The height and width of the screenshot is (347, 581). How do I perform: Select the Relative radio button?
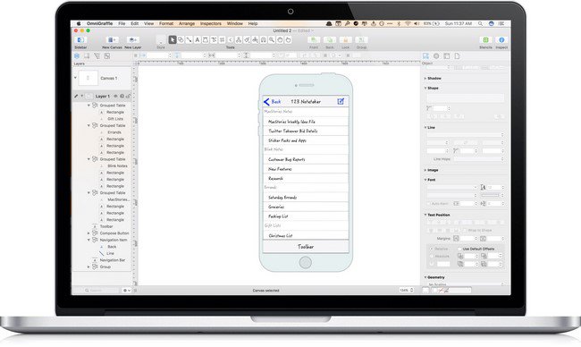432,249
